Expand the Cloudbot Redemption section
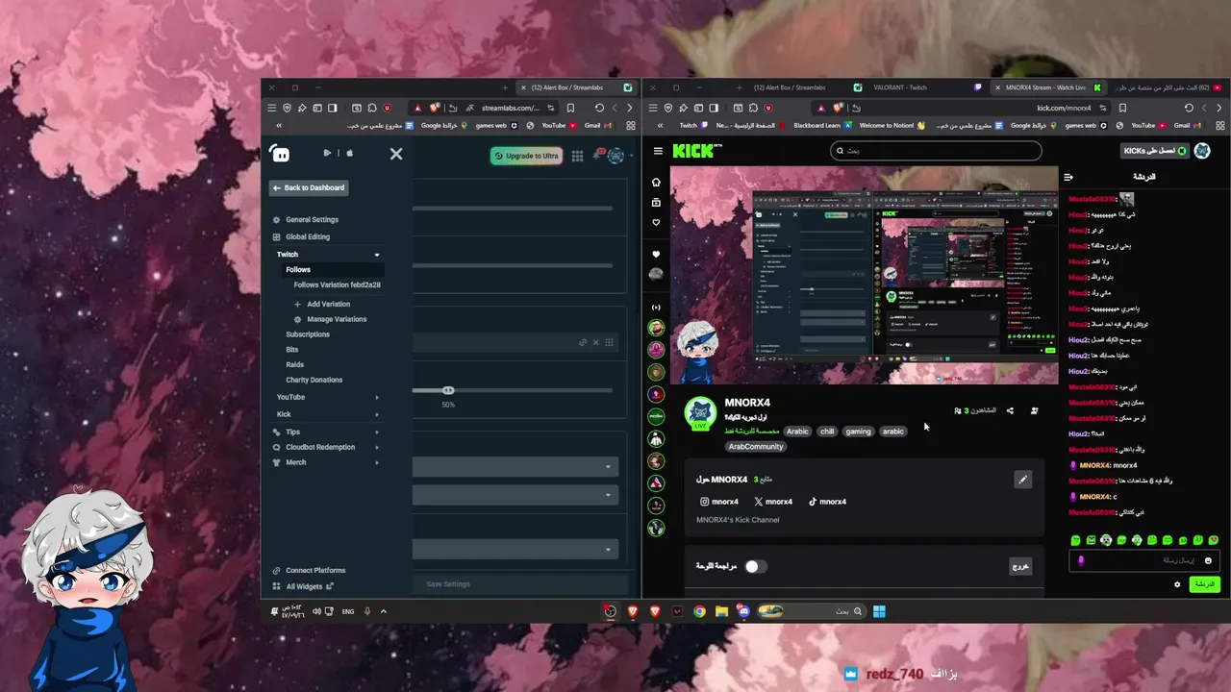This screenshot has width=1231, height=692. tap(377, 447)
